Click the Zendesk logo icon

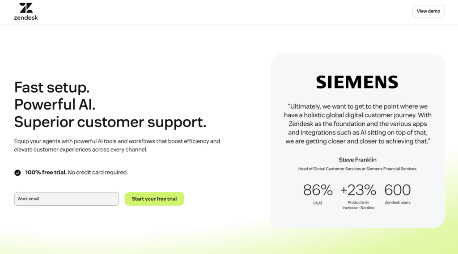coord(26,8)
